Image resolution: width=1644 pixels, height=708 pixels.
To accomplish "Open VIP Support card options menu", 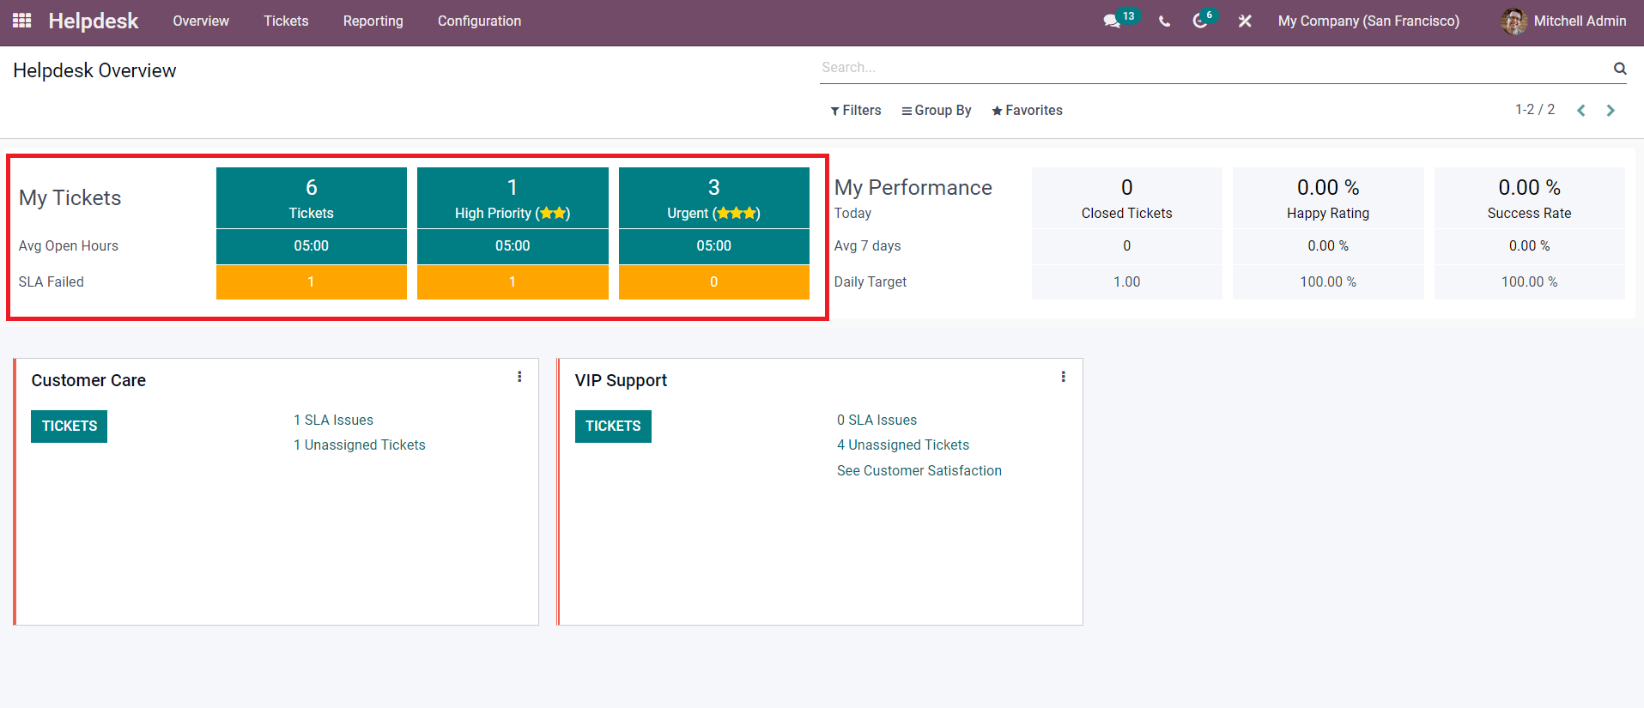I will coord(1063,377).
